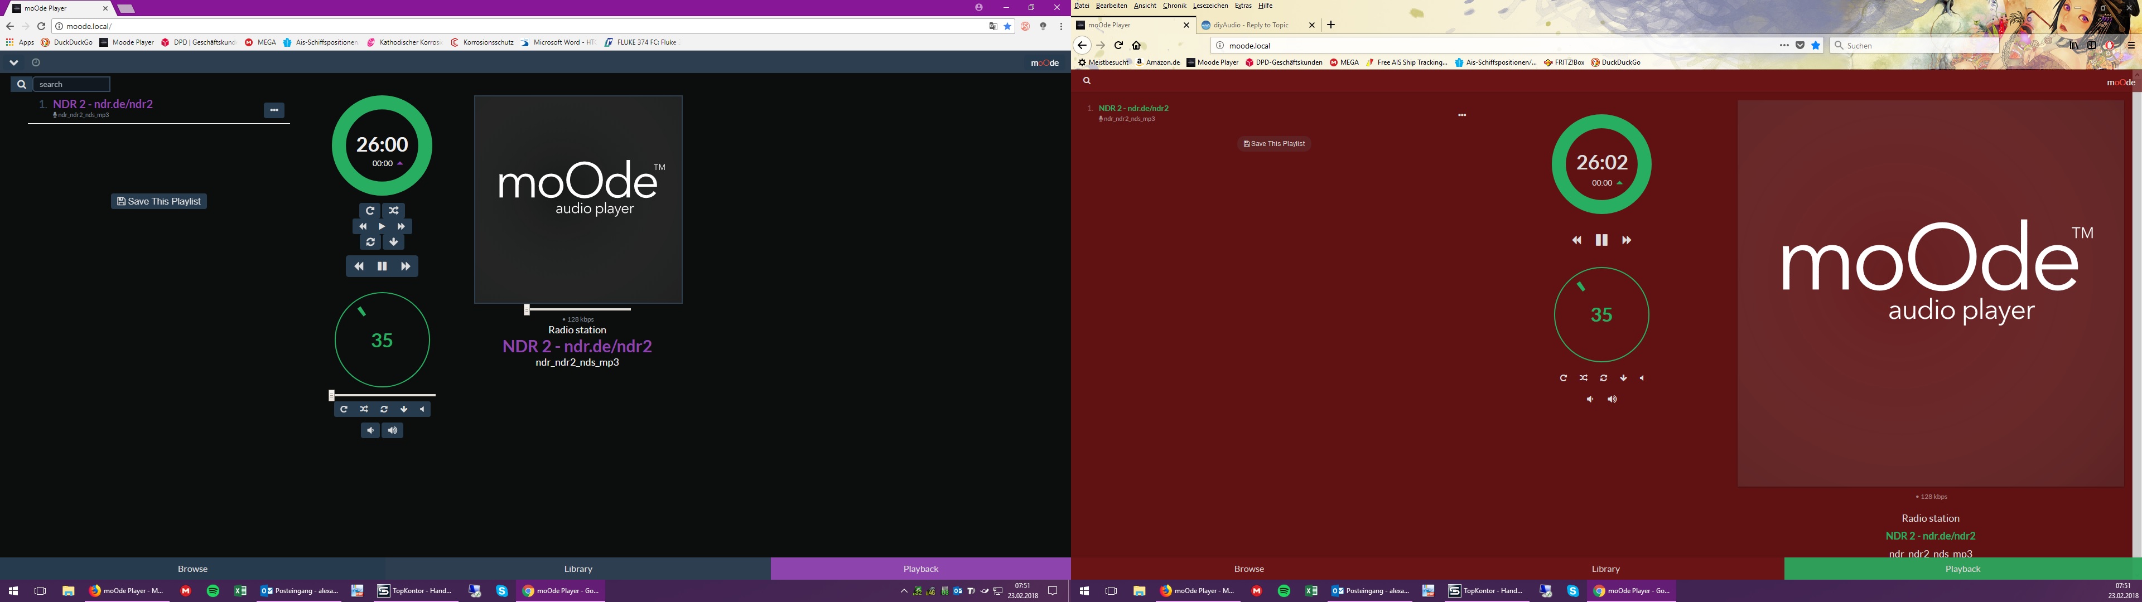Lower volume with Chrome moOde's volume-down icon
This screenshot has width=2142, height=602.
pyautogui.click(x=371, y=430)
